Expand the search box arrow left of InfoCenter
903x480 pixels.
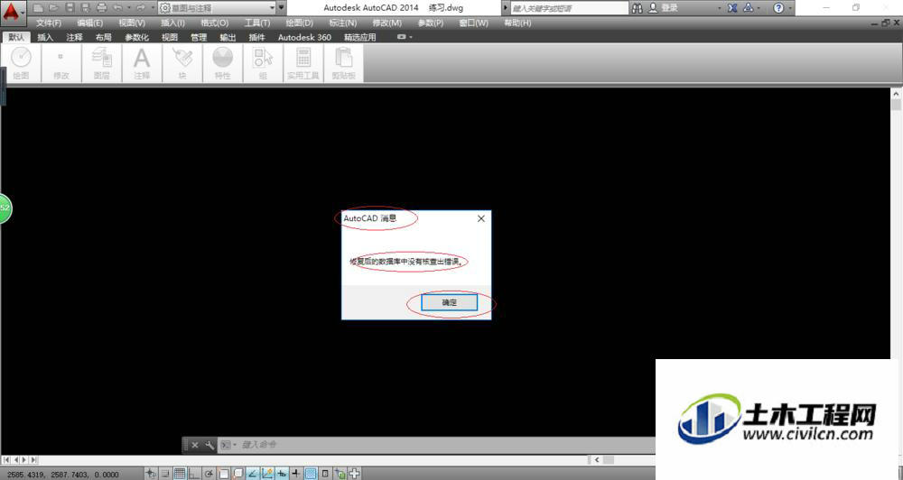(x=506, y=8)
